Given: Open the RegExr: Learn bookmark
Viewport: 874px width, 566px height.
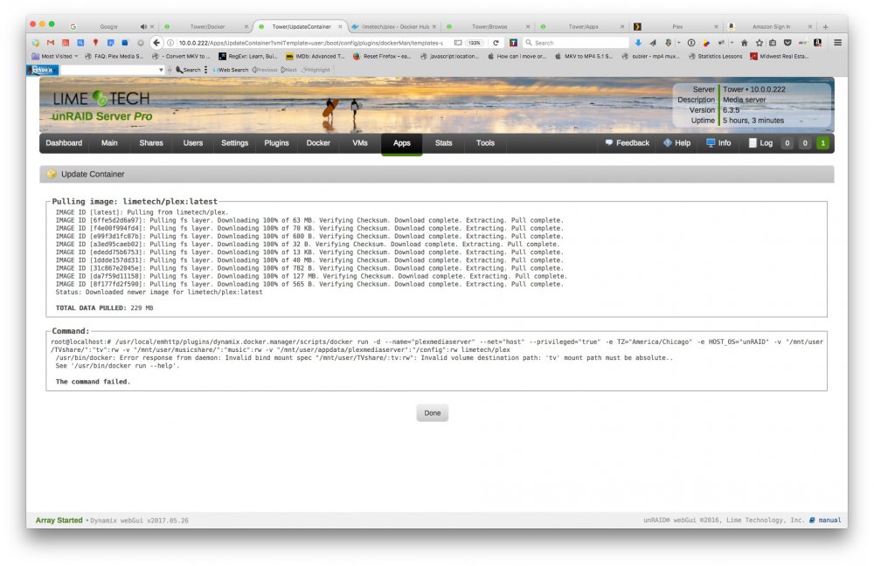Looking at the screenshot, I should pyautogui.click(x=247, y=56).
